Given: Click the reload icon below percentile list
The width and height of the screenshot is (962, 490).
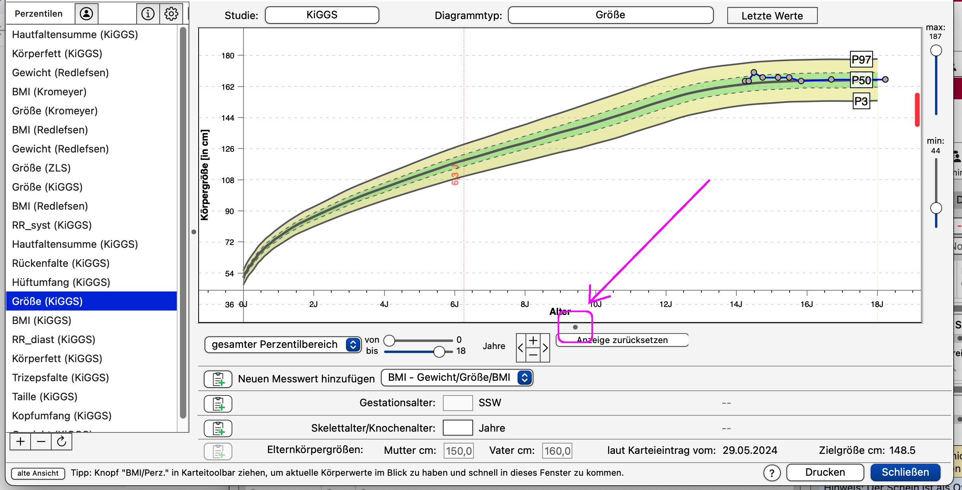Looking at the screenshot, I should (x=62, y=442).
